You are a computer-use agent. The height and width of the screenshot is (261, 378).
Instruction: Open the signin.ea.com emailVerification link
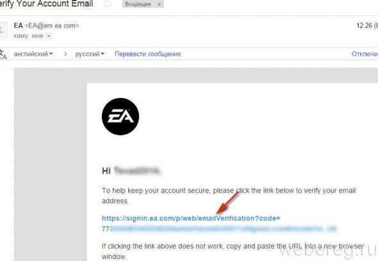click(x=191, y=218)
